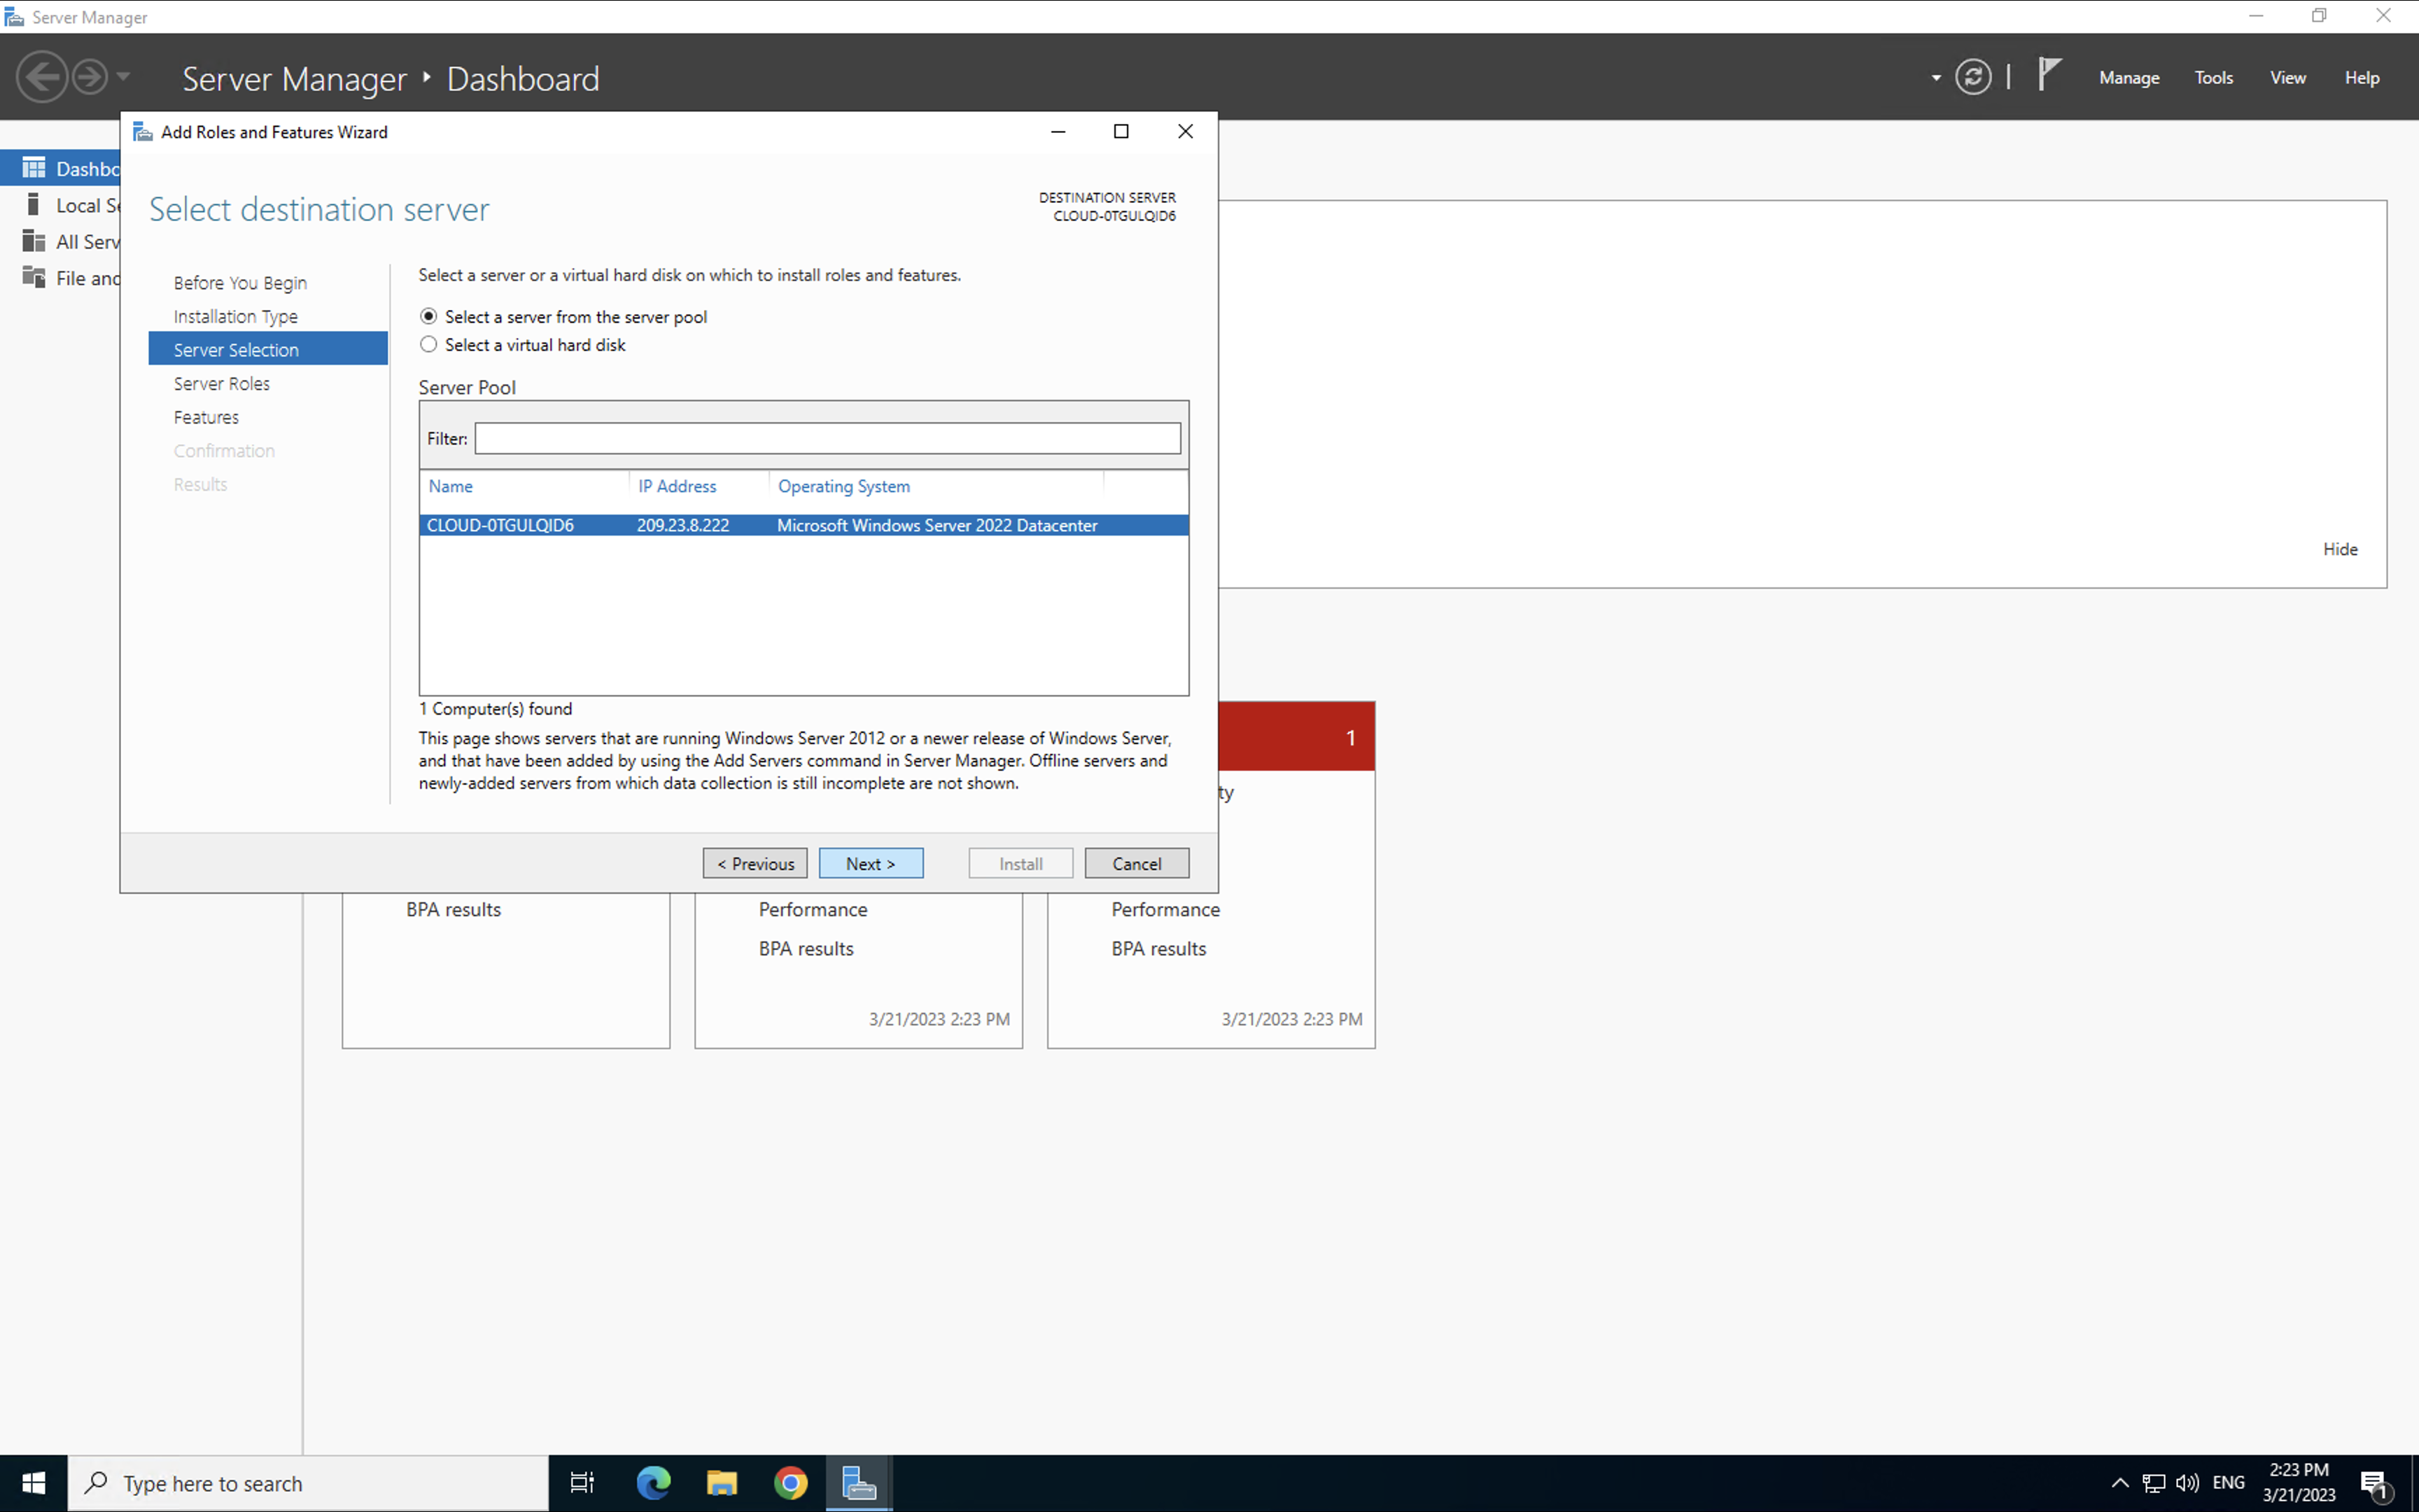Open Task View on taskbar
The image size is (2419, 1512).
pos(582,1483)
